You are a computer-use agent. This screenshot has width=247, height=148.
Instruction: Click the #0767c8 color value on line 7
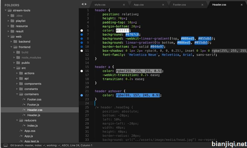coord(132,35)
